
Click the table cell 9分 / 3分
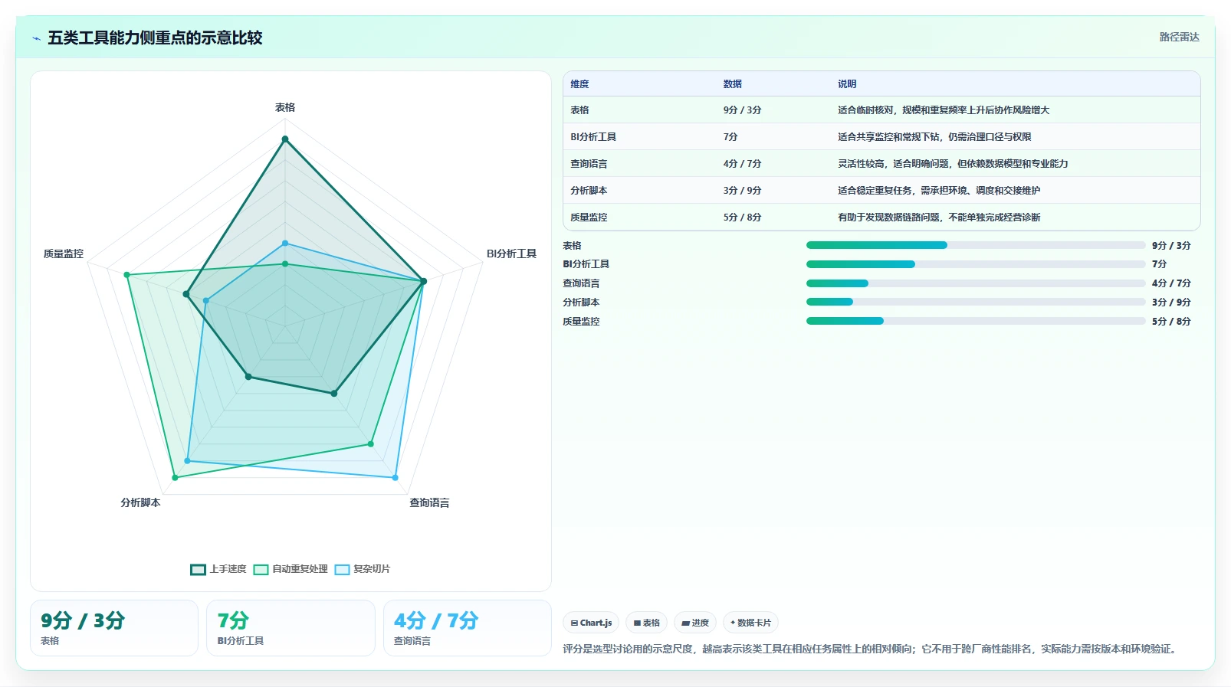[x=743, y=110]
